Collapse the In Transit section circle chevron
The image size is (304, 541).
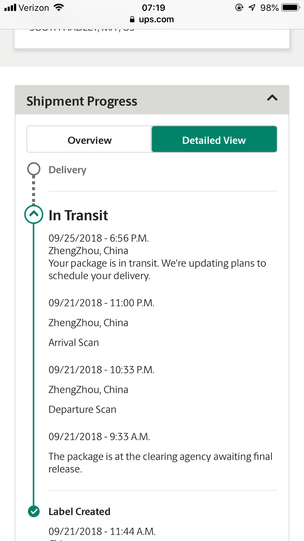point(34,214)
